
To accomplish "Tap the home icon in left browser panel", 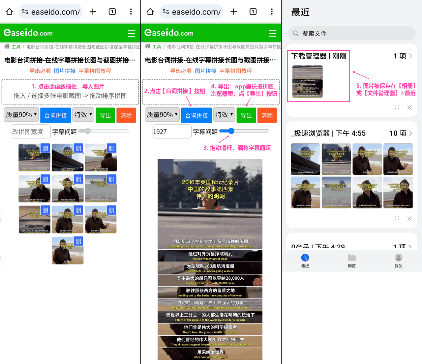I will (9, 12).
